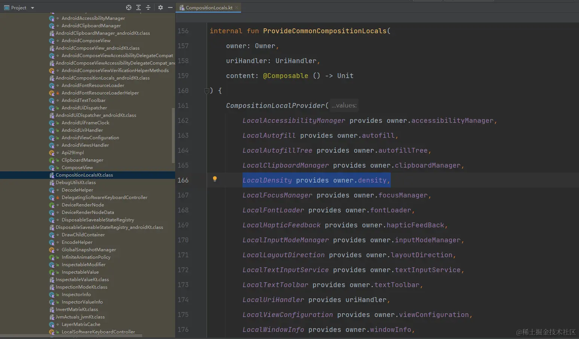Click the lightbulb intention icon on line 166
Viewport: 579px width, 339px height.
pos(215,179)
